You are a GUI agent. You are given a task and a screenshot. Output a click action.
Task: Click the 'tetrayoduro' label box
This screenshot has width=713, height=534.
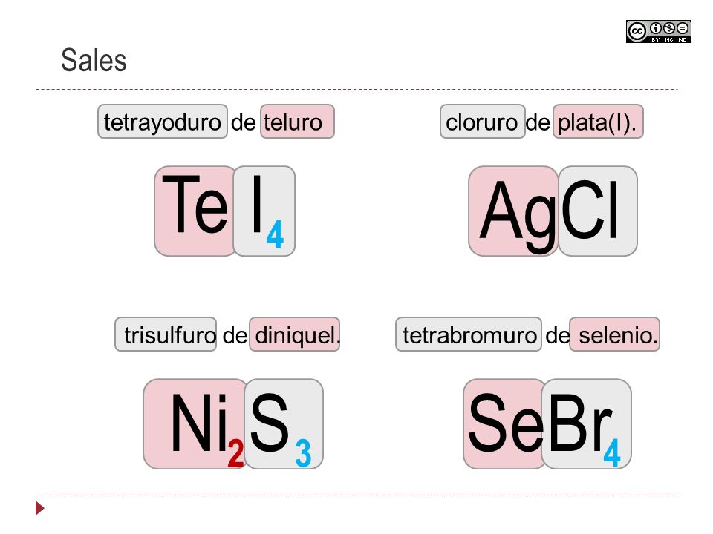pos(163,121)
